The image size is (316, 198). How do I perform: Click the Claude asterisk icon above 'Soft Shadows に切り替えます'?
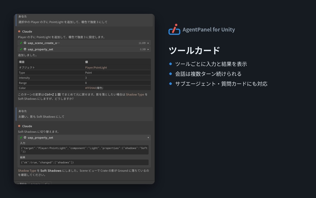[19, 126]
